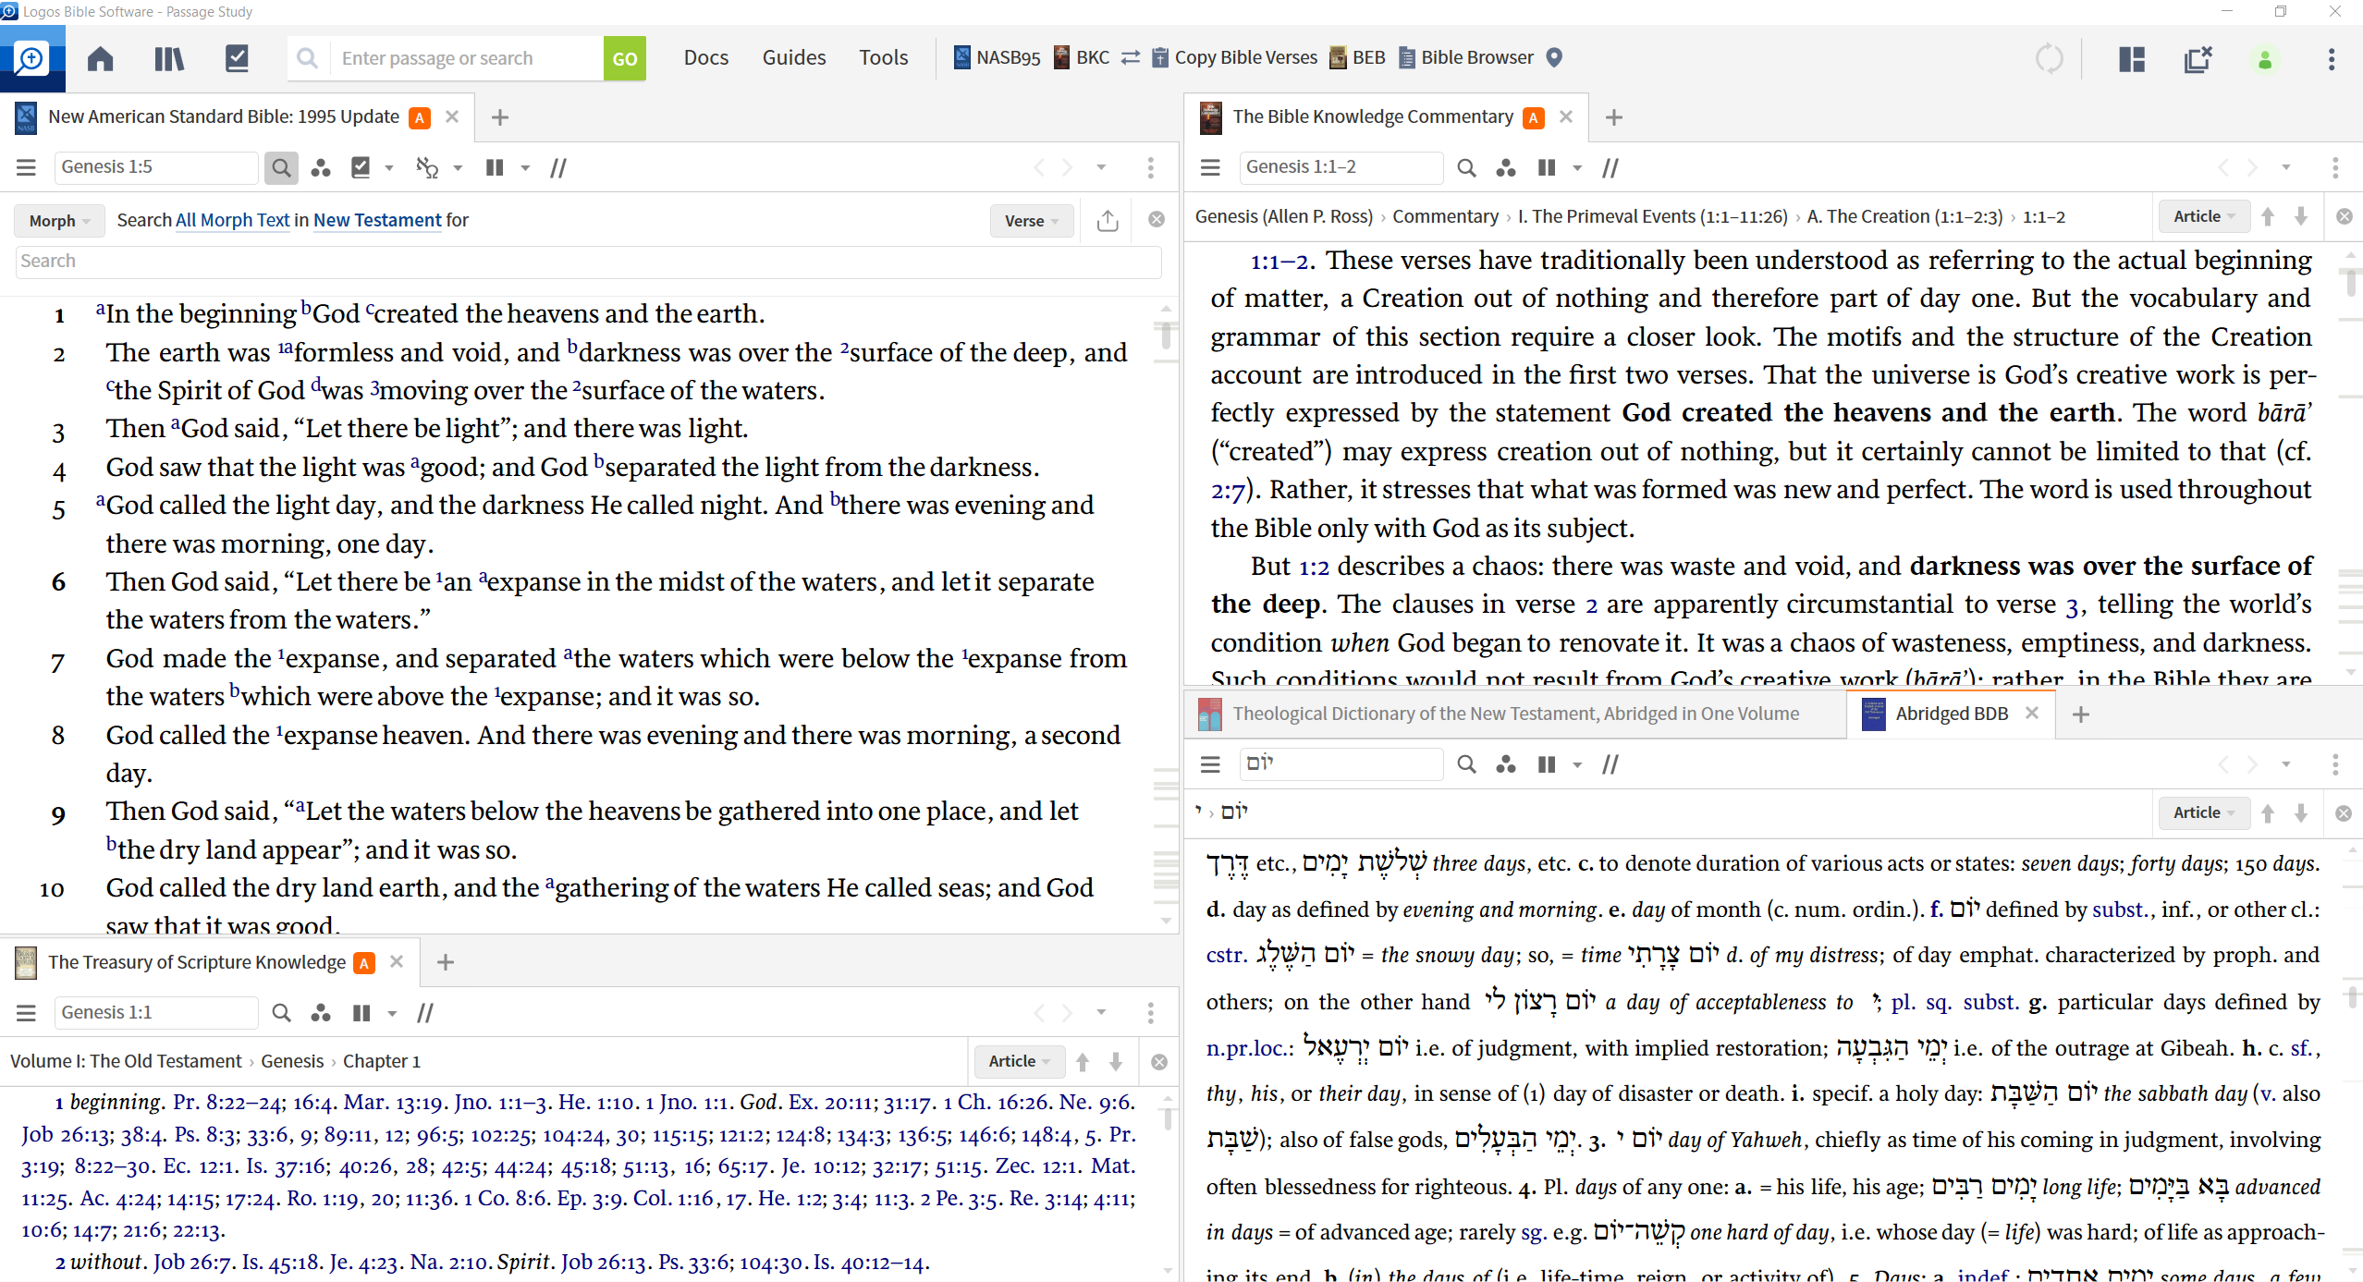2363x1282 pixels.
Task: Click the GO button
Action: point(625,58)
